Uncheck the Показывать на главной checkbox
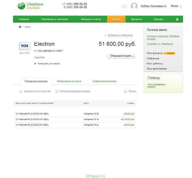The image size is (192, 178). click(x=35, y=63)
